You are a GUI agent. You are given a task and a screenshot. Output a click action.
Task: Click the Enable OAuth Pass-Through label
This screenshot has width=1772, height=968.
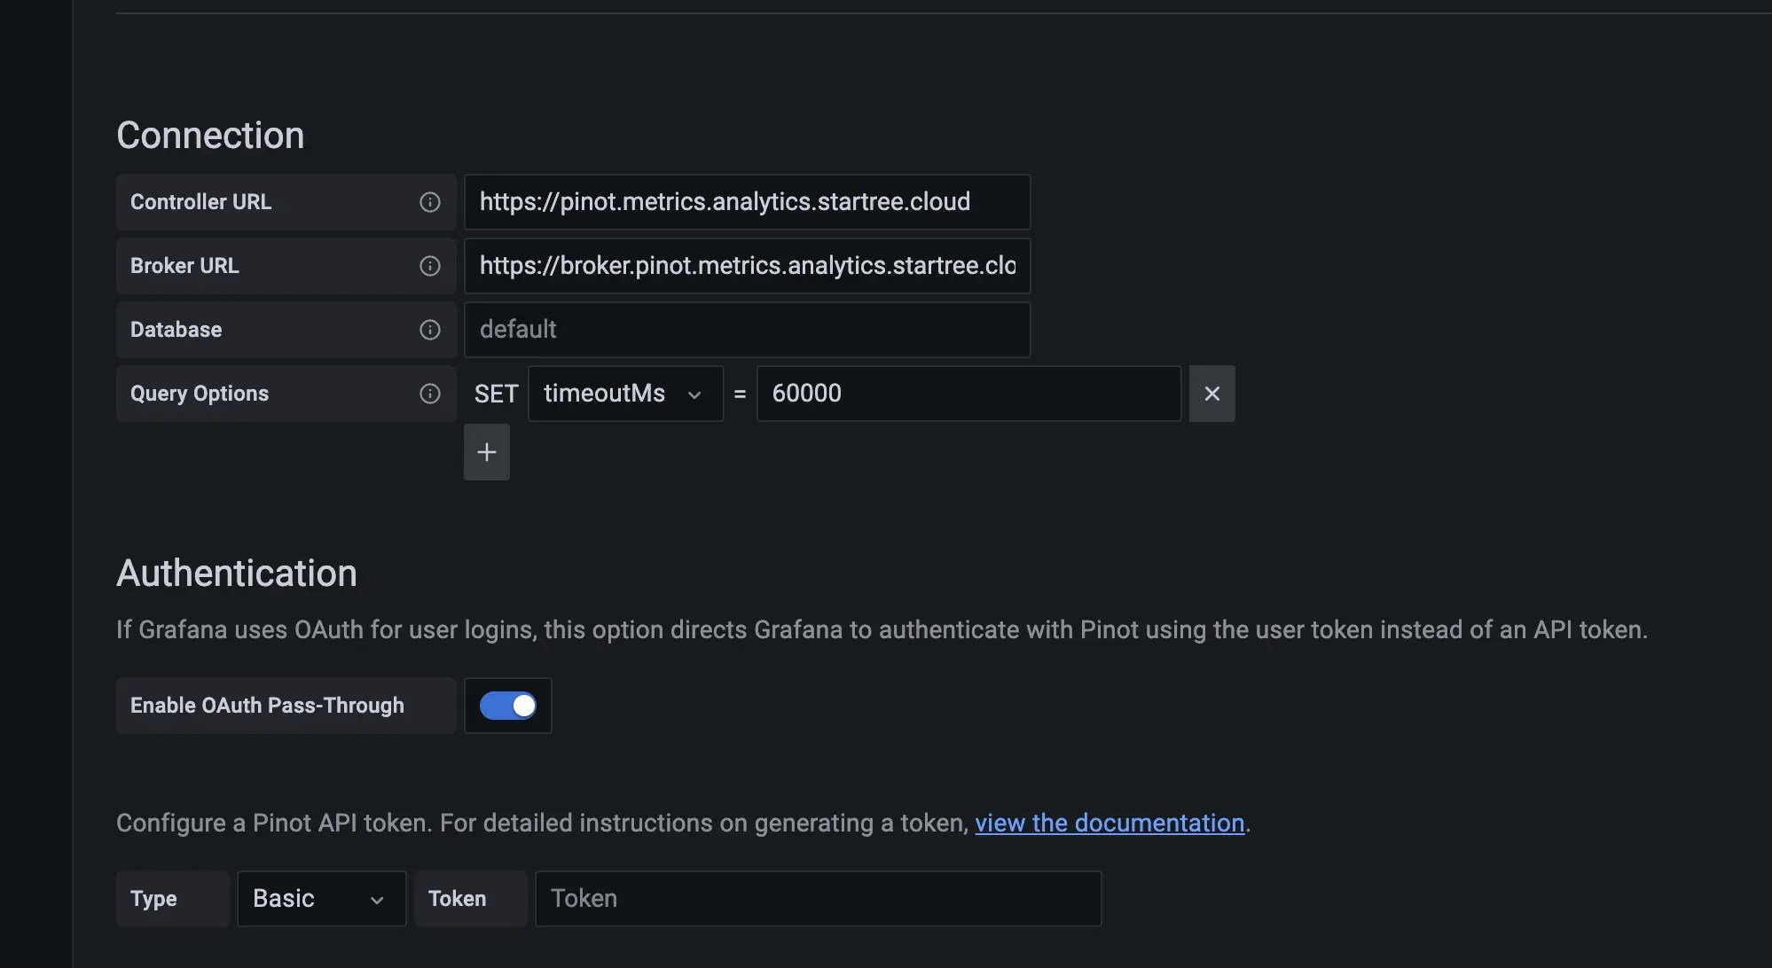pyautogui.click(x=267, y=706)
